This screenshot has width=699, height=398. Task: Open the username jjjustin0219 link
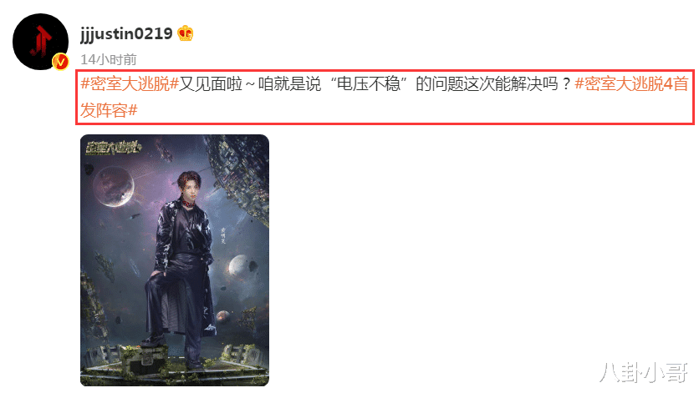tap(126, 33)
